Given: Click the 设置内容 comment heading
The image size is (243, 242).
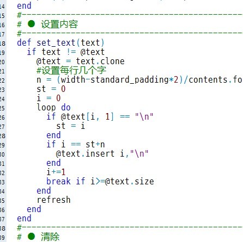Looking at the screenshot, I should [59, 24].
